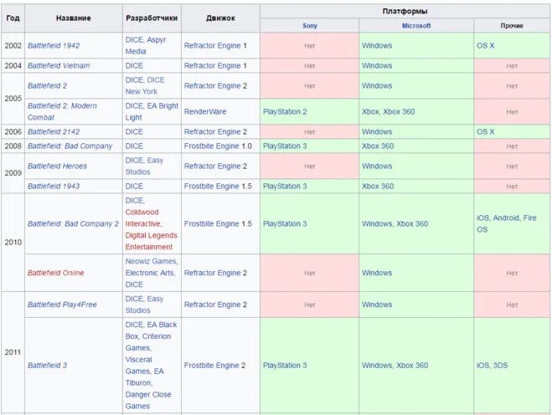Open the red Battlefield Online link
Image resolution: width=552 pixels, height=415 pixels.
pos(55,273)
